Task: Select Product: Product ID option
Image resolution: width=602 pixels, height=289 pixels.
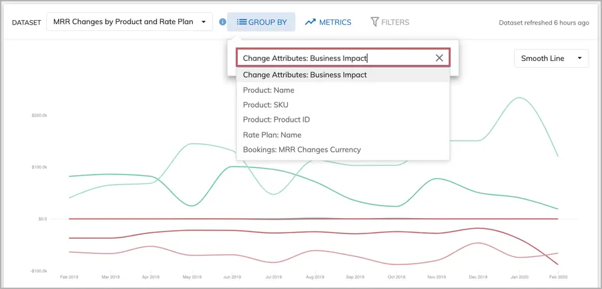Action: pos(343,120)
